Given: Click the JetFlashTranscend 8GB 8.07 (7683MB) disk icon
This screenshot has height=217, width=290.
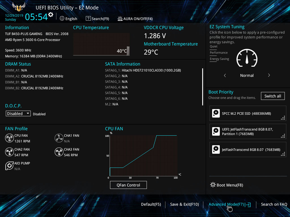Looking at the screenshot, I should click(x=216, y=149).
